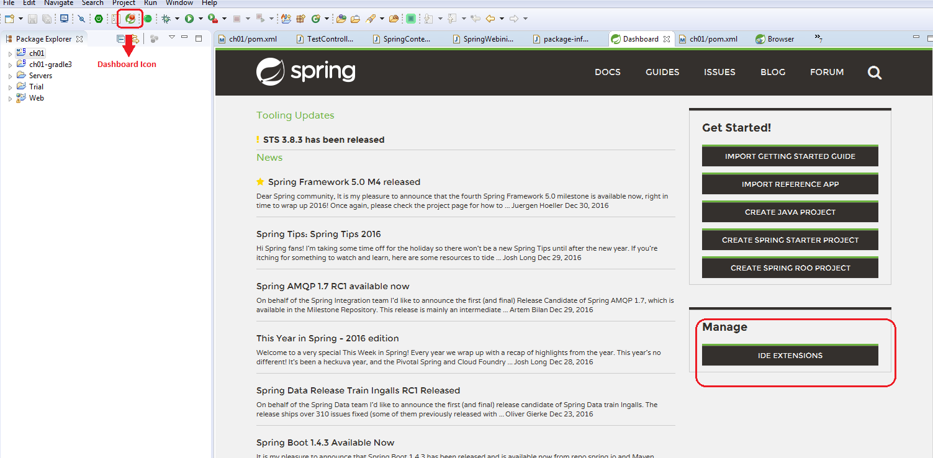The image size is (933, 458).
Task: Open Spring Framework 5.0 M4 released article
Action: point(344,182)
